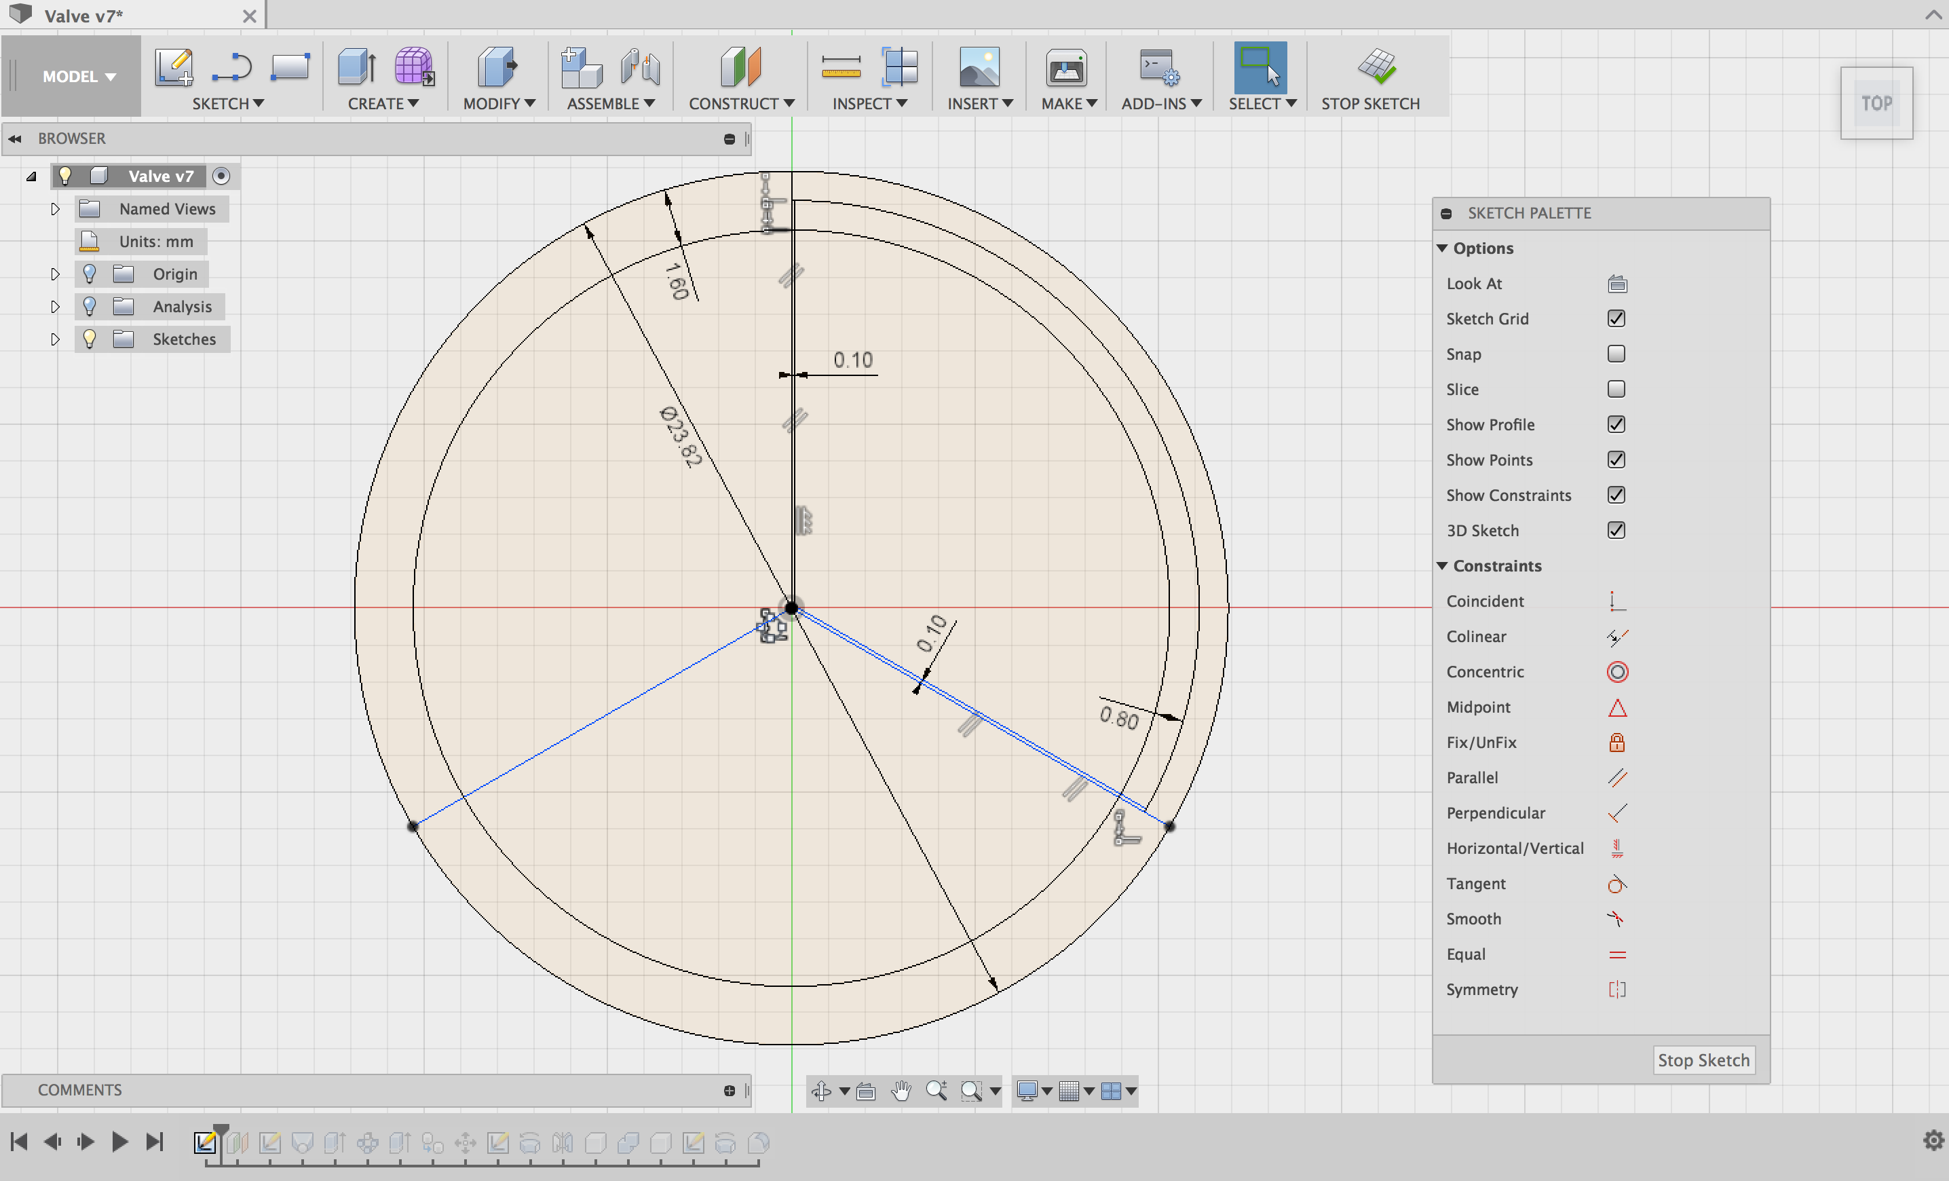Collapse the Constraints section in Sketch Palette

click(x=1442, y=565)
